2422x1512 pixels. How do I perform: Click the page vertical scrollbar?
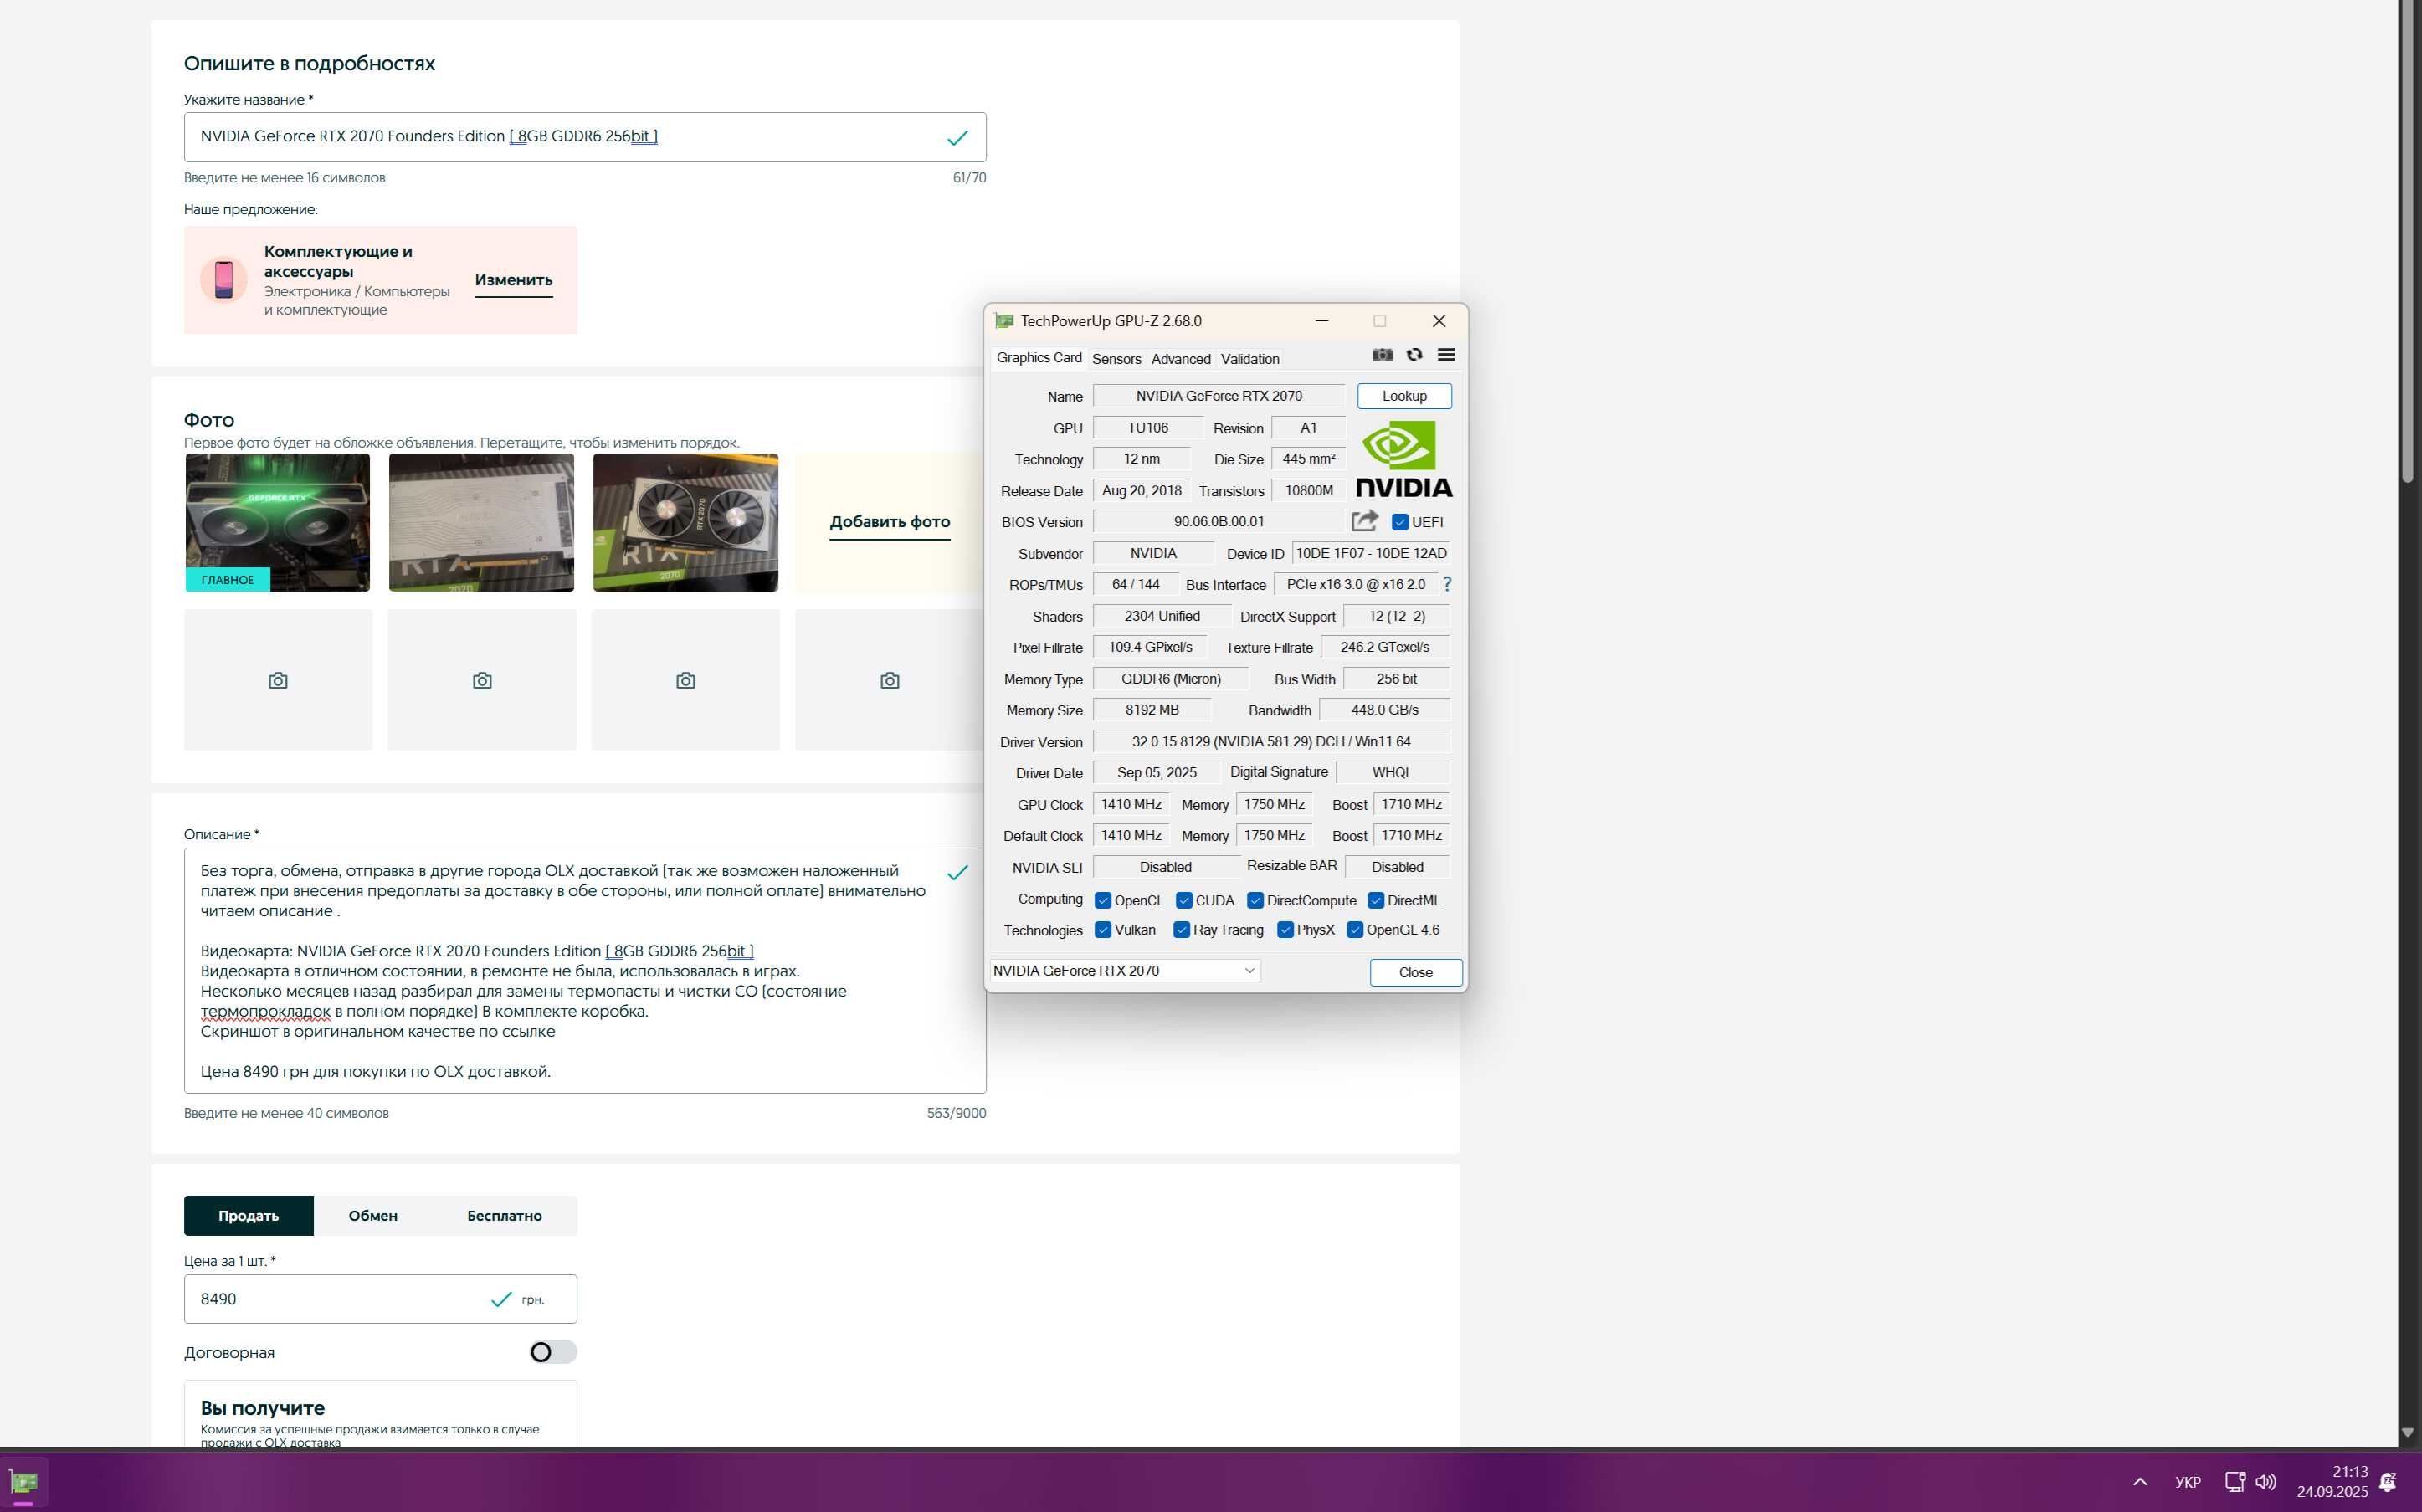pos(2408,240)
